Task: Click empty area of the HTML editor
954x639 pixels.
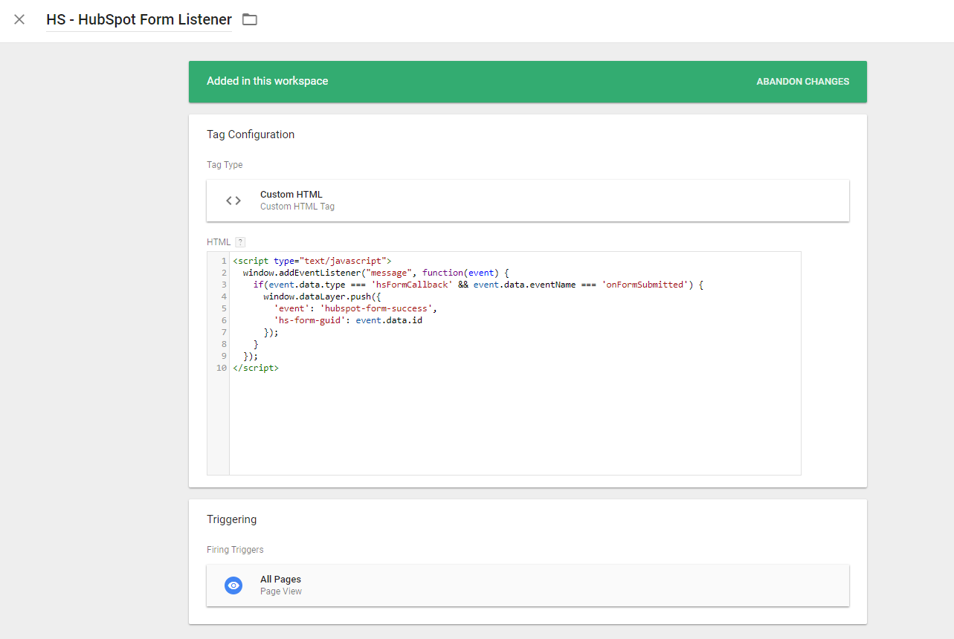Action: pos(515,424)
